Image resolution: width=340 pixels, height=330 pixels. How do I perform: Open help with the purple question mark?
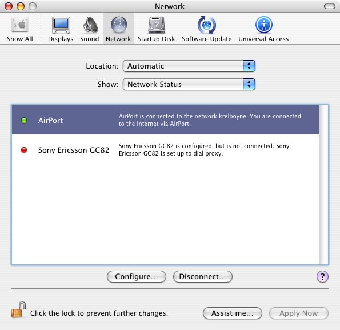(x=322, y=277)
